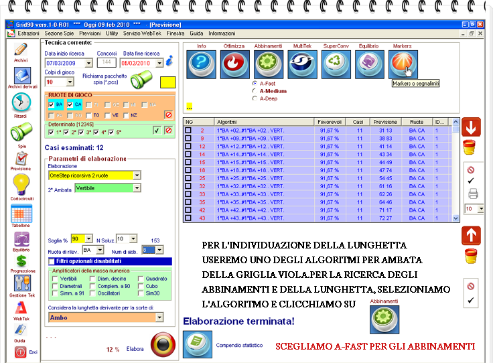The width and height of the screenshot is (493, 363).
Task: Check the NG box for algorithm row 2
Action: tap(188, 130)
